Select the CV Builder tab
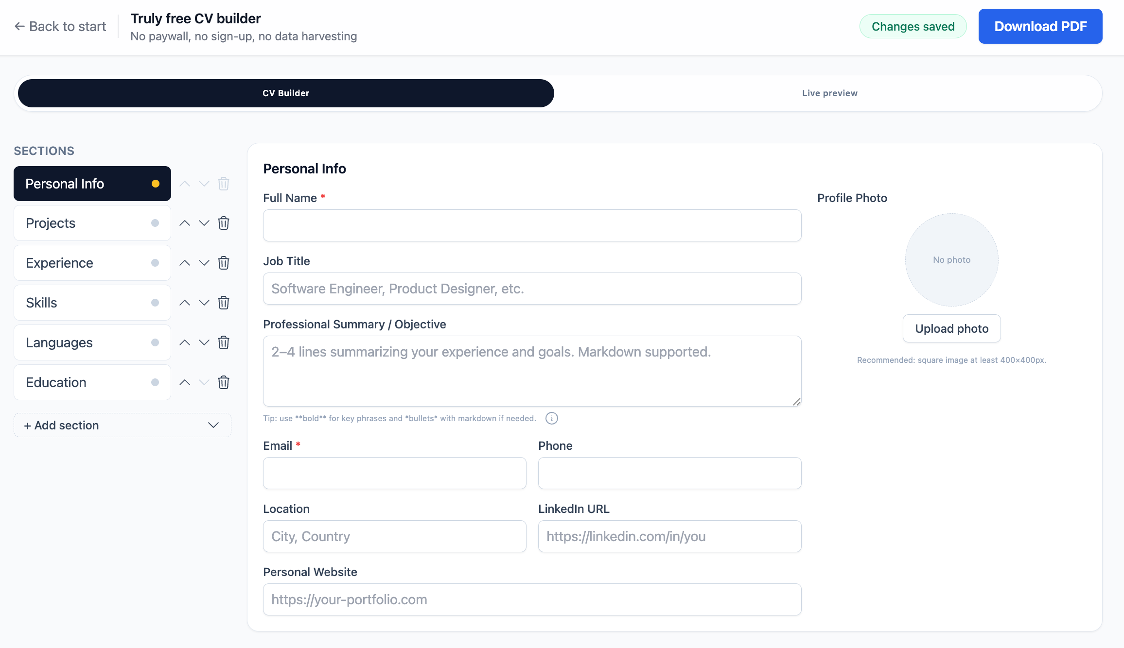 click(x=286, y=93)
